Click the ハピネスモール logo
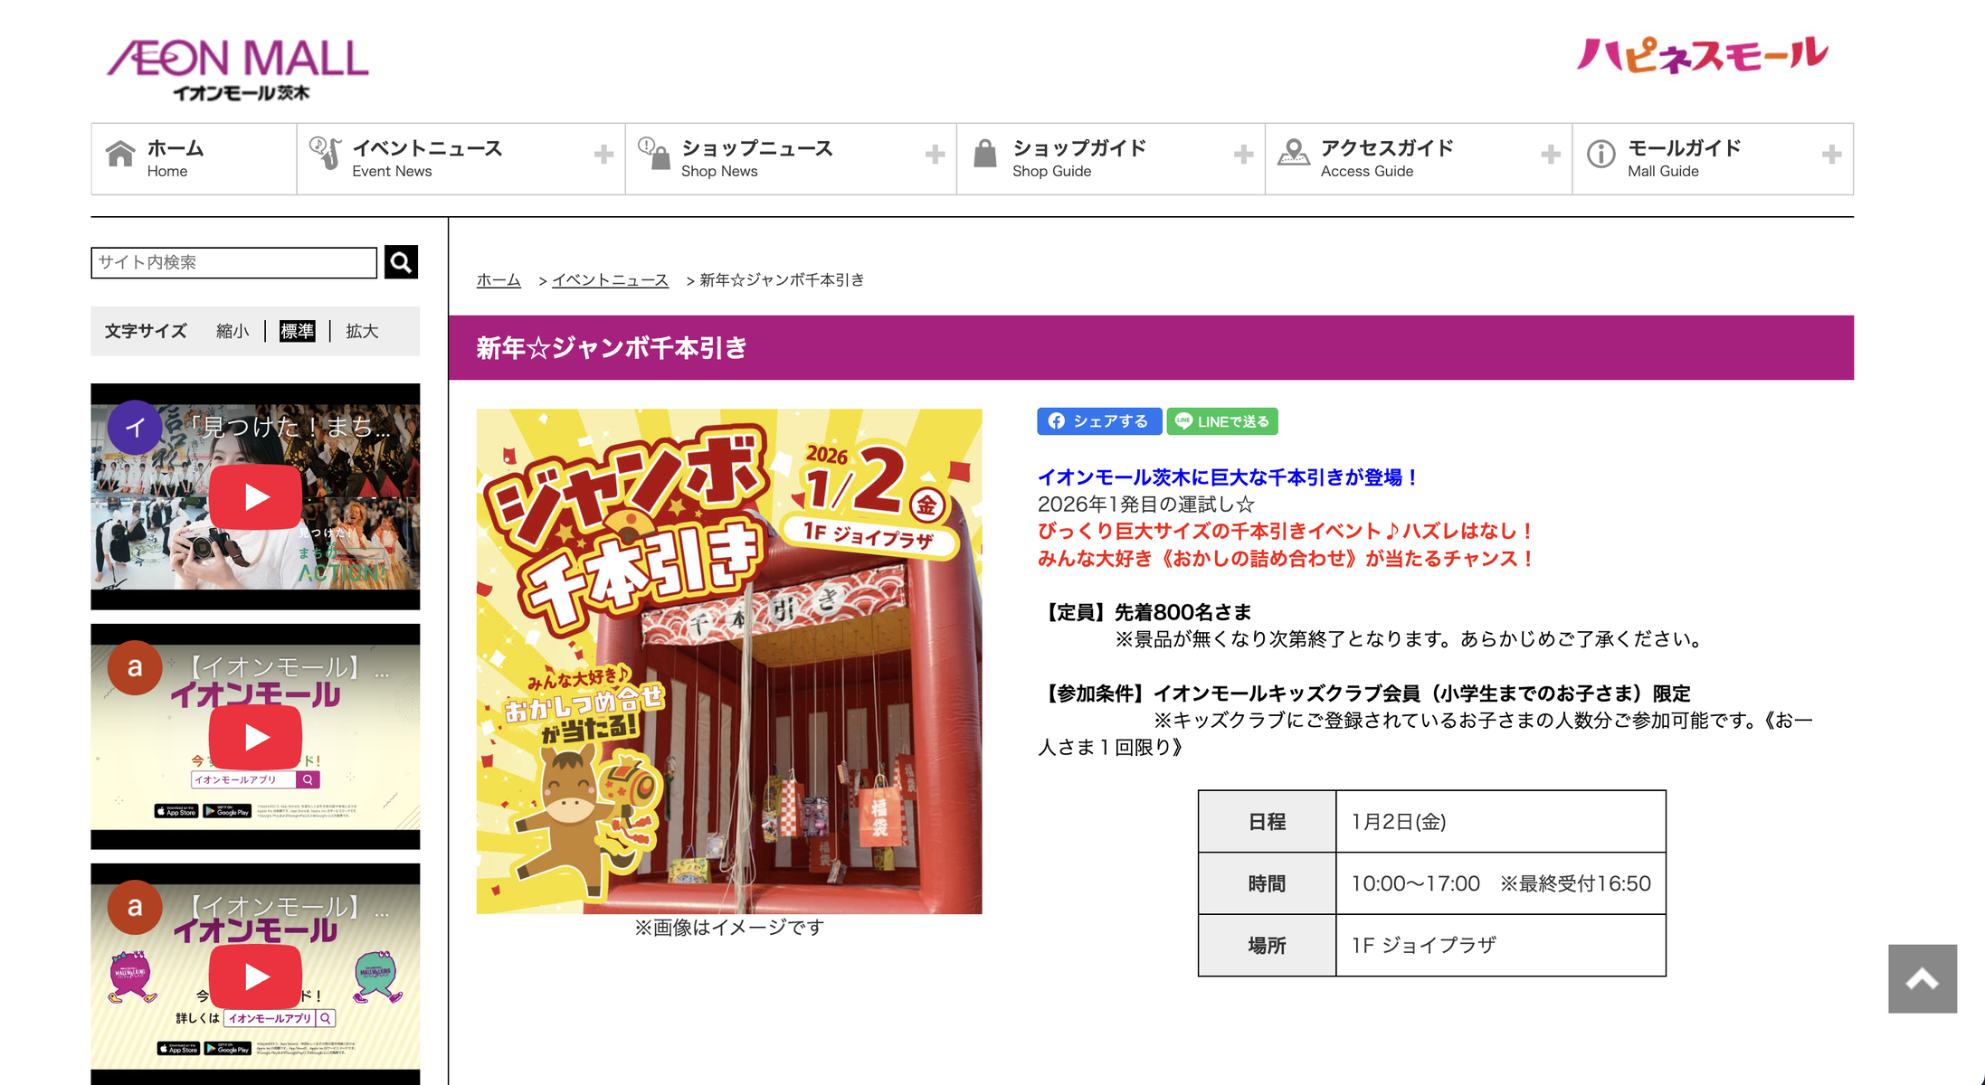The width and height of the screenshot is (1985, 1085). pyautogui.click(x=1701, y=55)
